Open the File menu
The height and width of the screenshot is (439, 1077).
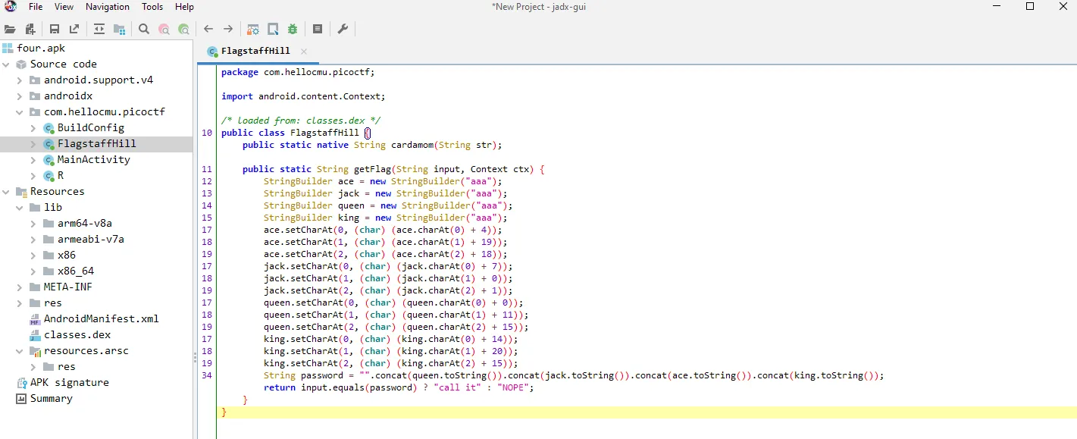pos(35,7)
